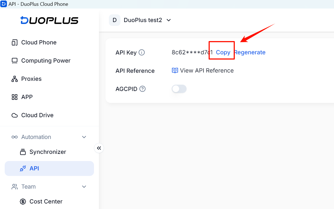Click the API Reference label
The image size is (334, 209).
(135, 71)
